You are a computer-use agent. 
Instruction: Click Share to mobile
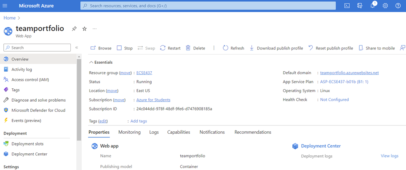click(377, 48)
